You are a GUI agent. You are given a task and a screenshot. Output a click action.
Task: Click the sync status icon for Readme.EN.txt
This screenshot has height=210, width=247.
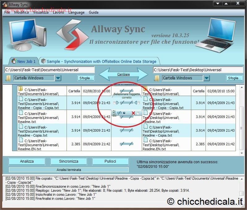(x=127, y=144)
